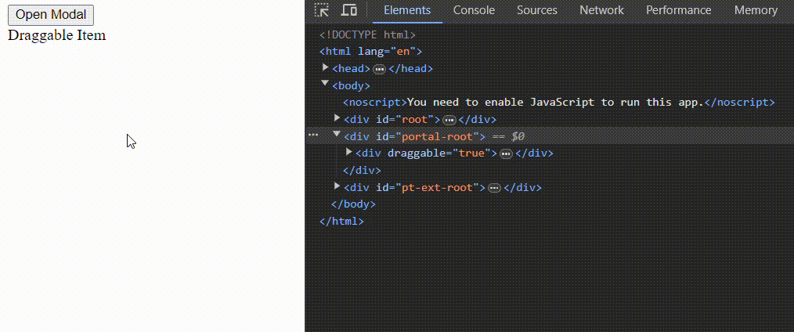Select the inspect element picker icon

click(322, 10)
